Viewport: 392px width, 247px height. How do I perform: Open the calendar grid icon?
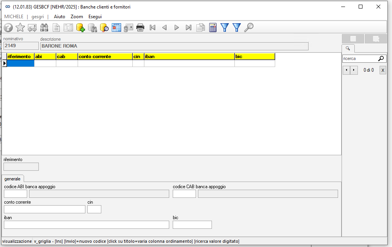[x=116, y=27]
